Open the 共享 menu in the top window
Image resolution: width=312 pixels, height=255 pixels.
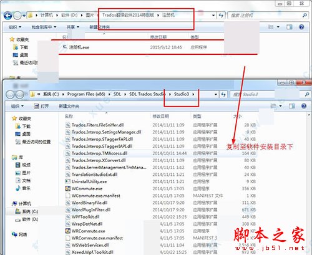pyautogui.click(x=73, y=27)
